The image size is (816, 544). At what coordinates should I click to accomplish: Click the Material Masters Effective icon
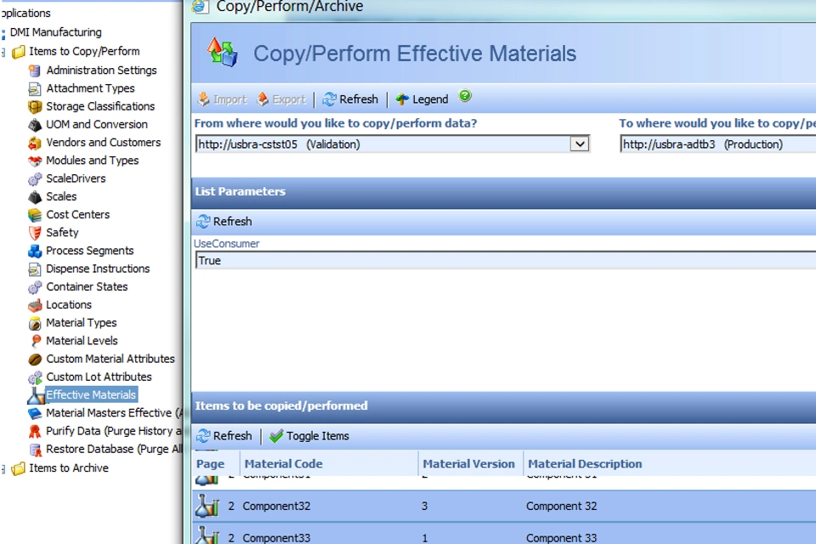34,413
